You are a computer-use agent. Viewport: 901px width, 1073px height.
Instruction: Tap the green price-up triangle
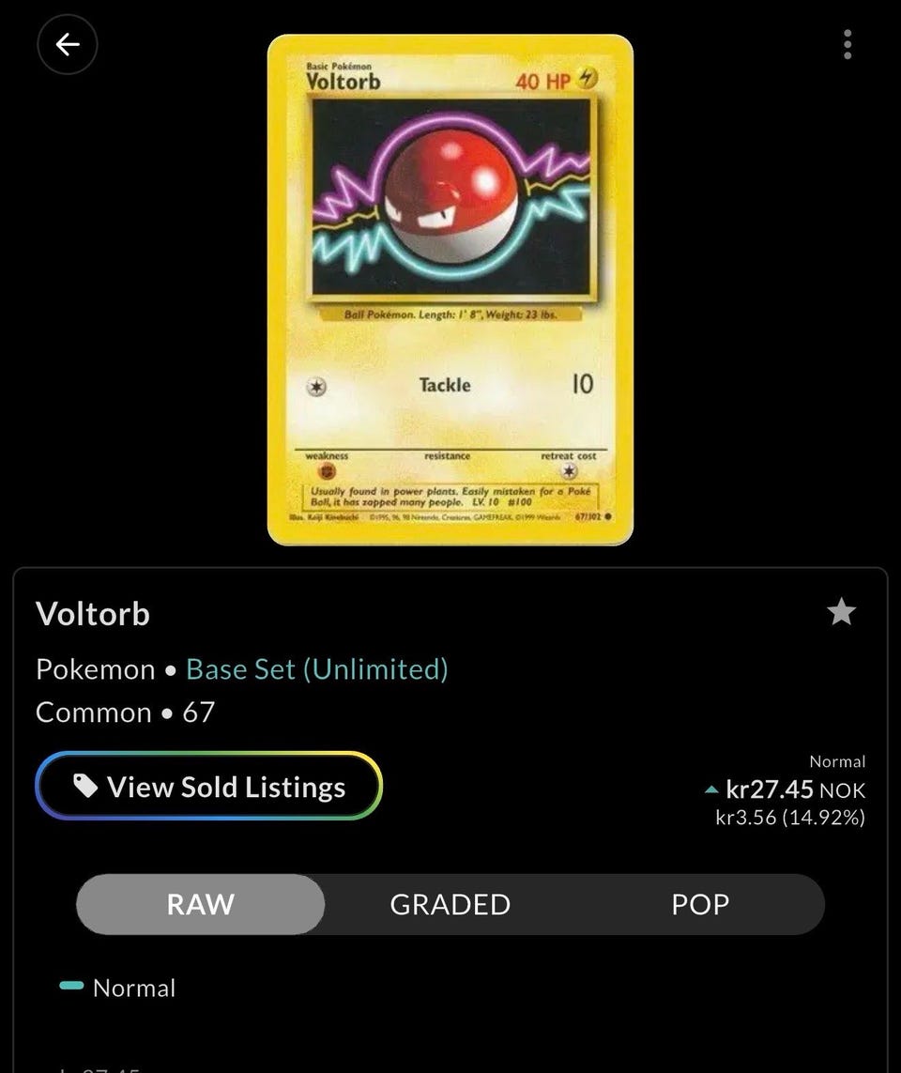point(711,790)
